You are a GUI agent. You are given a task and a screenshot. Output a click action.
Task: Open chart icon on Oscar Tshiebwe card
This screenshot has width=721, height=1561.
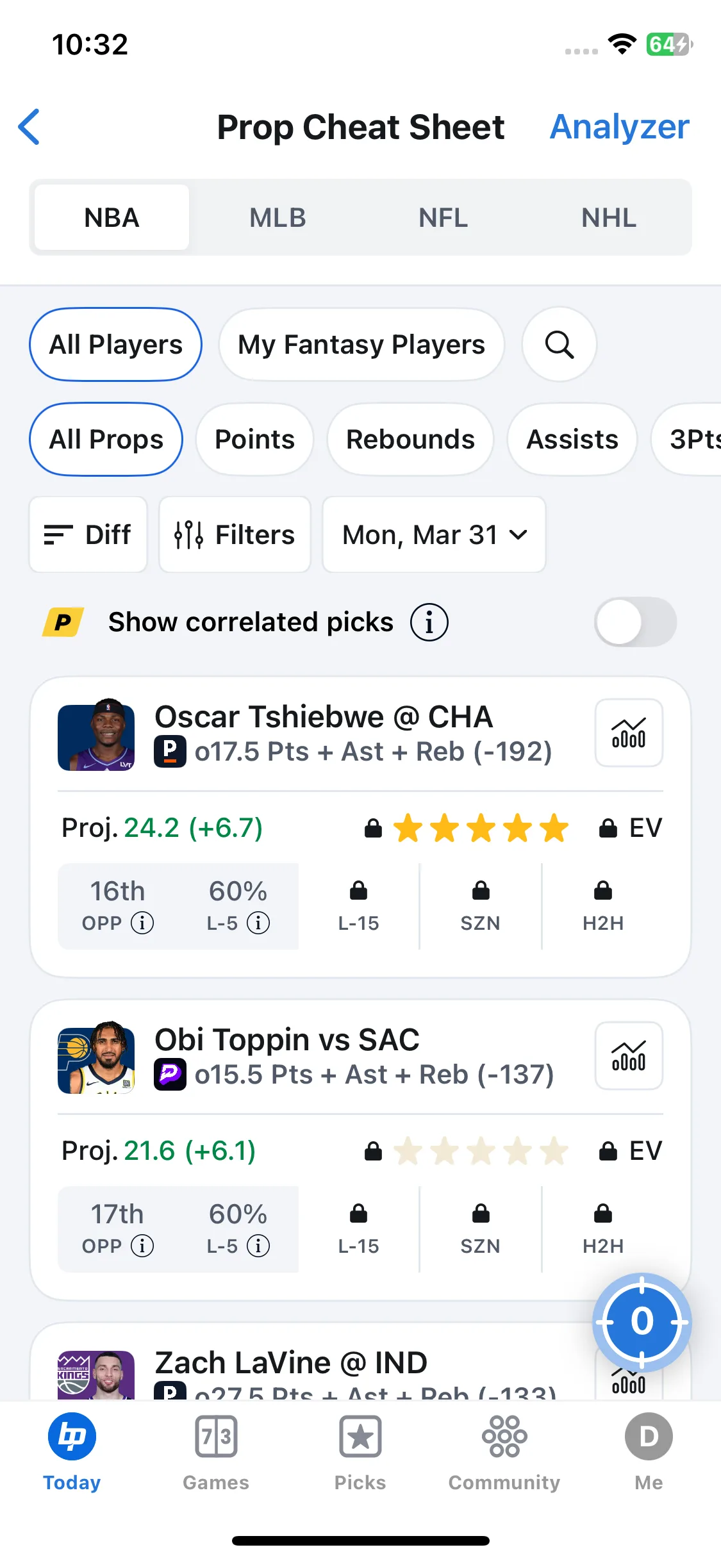pyautogui.click(x=629, y=732)
